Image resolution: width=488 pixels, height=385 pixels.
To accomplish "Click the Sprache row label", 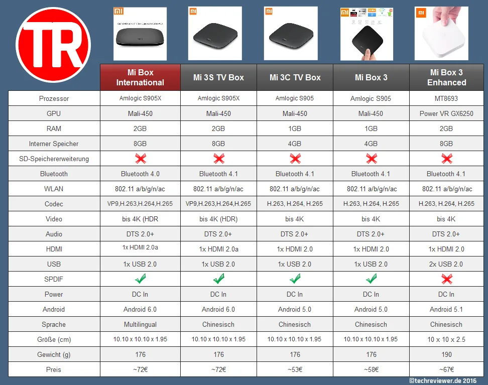I will (54, 324).
